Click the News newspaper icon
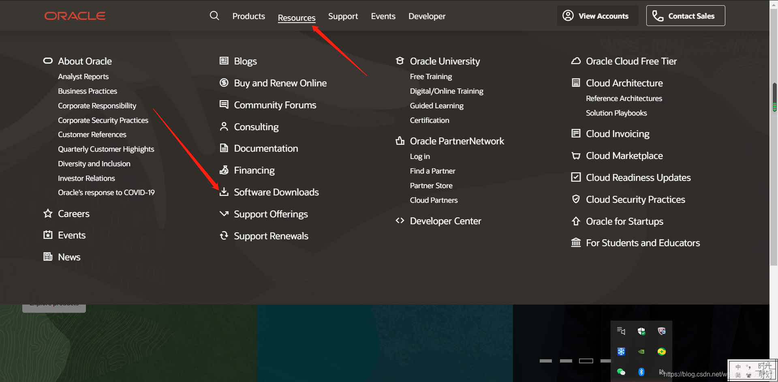This screenshot has height=382, width=778. coord(48,257)
